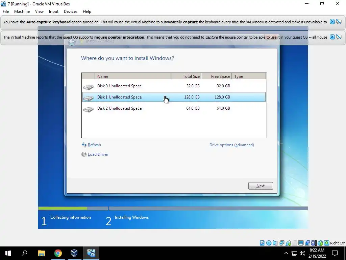Open the clock showing 8:22 AM
Viewport: 346px width, 260px height.
[x=317, y=253]
